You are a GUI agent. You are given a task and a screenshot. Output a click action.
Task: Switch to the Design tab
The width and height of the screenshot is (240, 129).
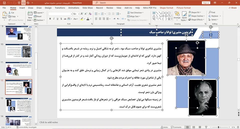click(48, 8)
